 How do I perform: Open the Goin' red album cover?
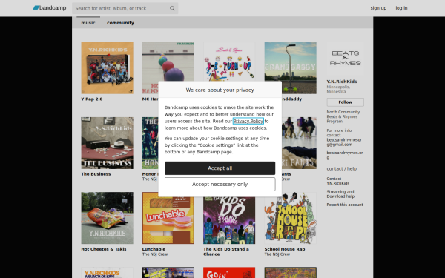(x=229, y=273)
